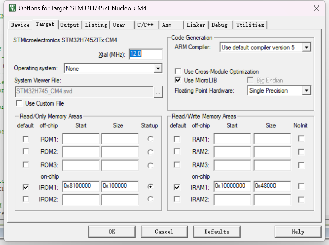Click the Keil uVision icon in title bar
Viewport: 329px width, 245px height.
(x=12, y=8)
